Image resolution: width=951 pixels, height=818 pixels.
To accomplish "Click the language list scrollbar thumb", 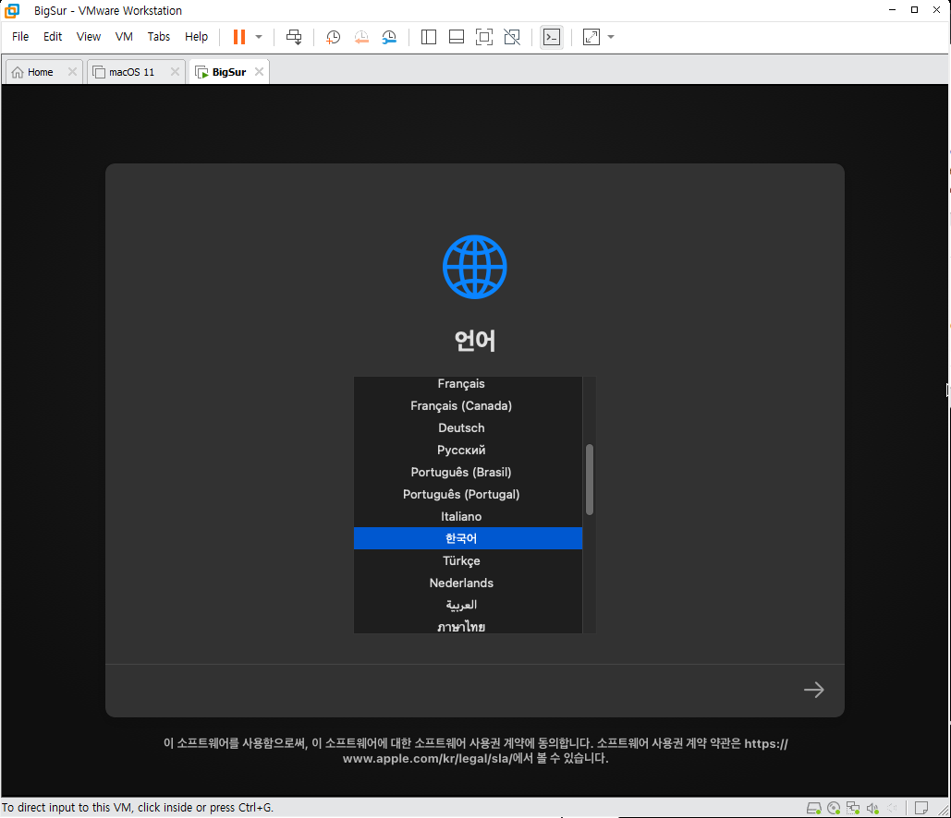I will coord(590,479).
